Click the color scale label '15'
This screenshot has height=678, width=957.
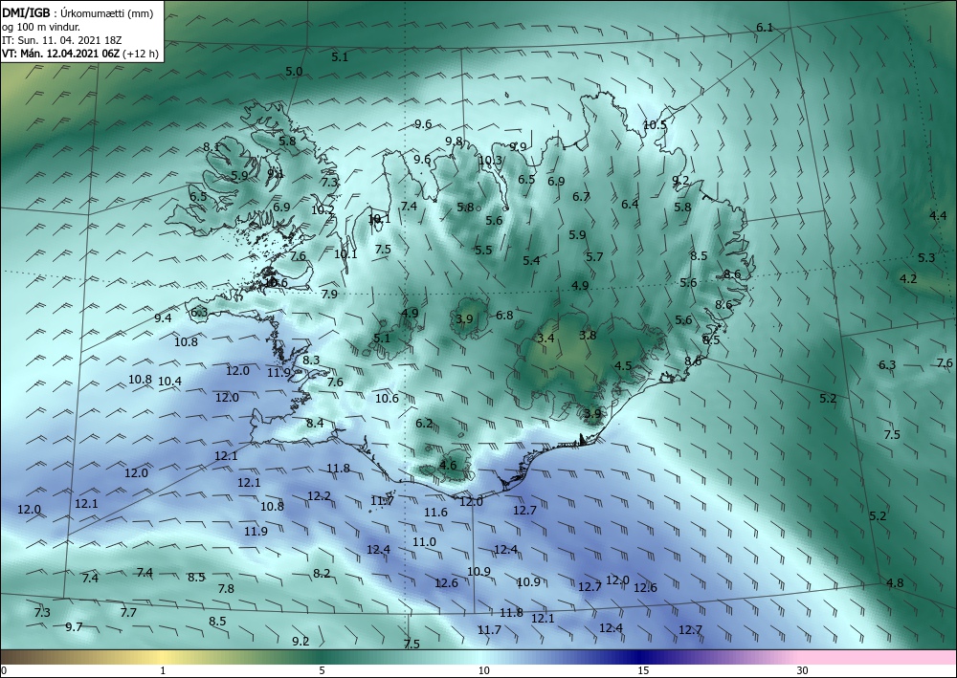coord(643,670)
